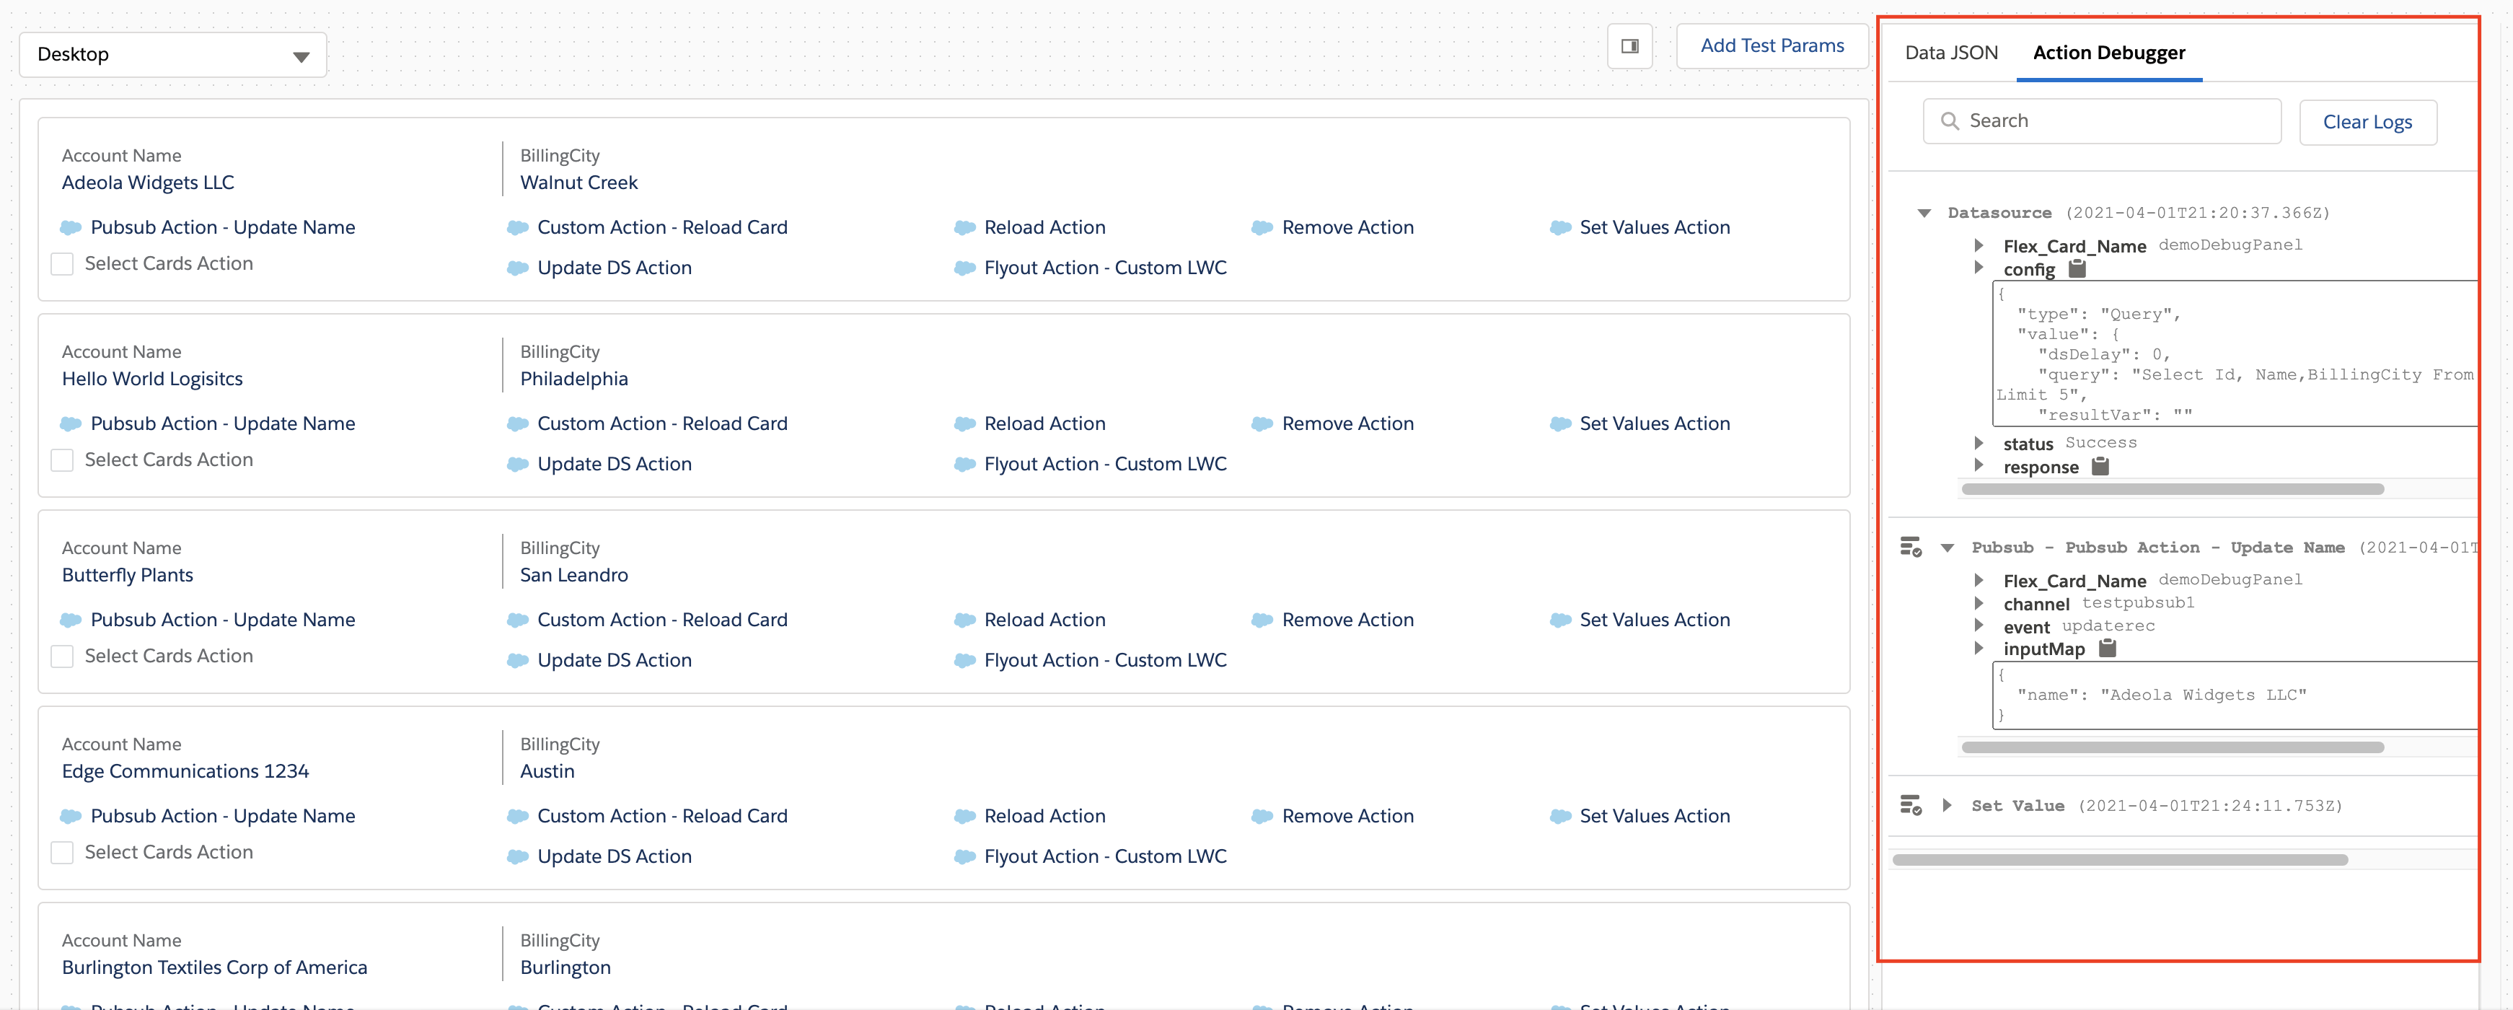Click Update DS icon on Butterfly Plants card

[x=517, y=661]
